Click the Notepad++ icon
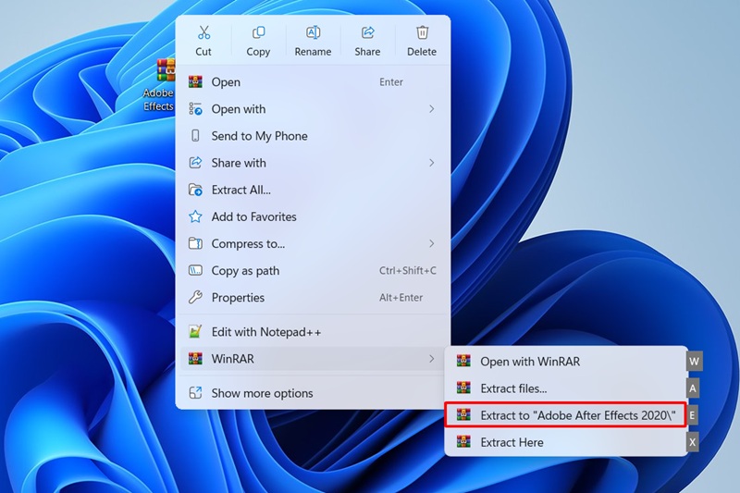Image resolution: width=740 pixels, height=493 pixels. tap(195, 332)
